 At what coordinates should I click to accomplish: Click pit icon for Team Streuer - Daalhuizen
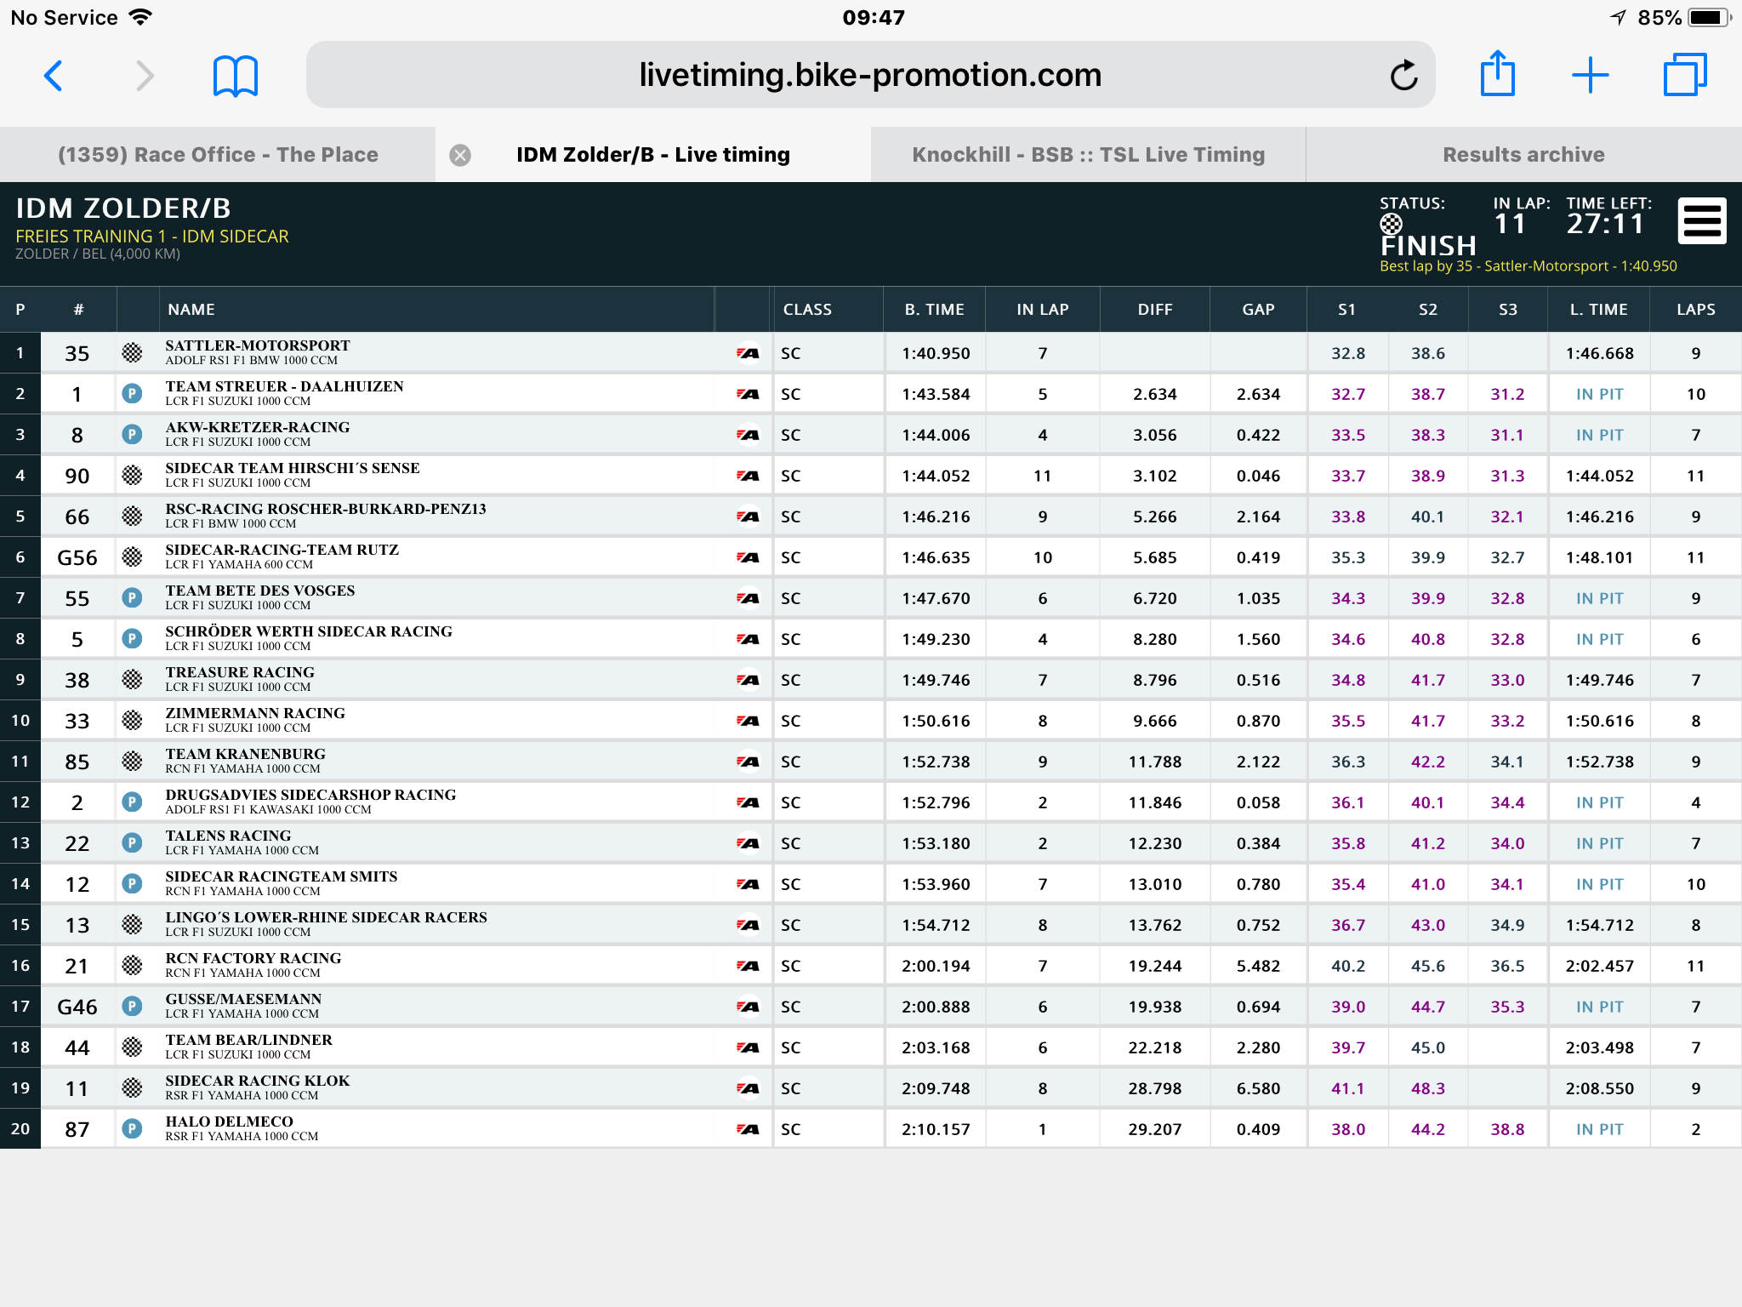pos(132,393)
